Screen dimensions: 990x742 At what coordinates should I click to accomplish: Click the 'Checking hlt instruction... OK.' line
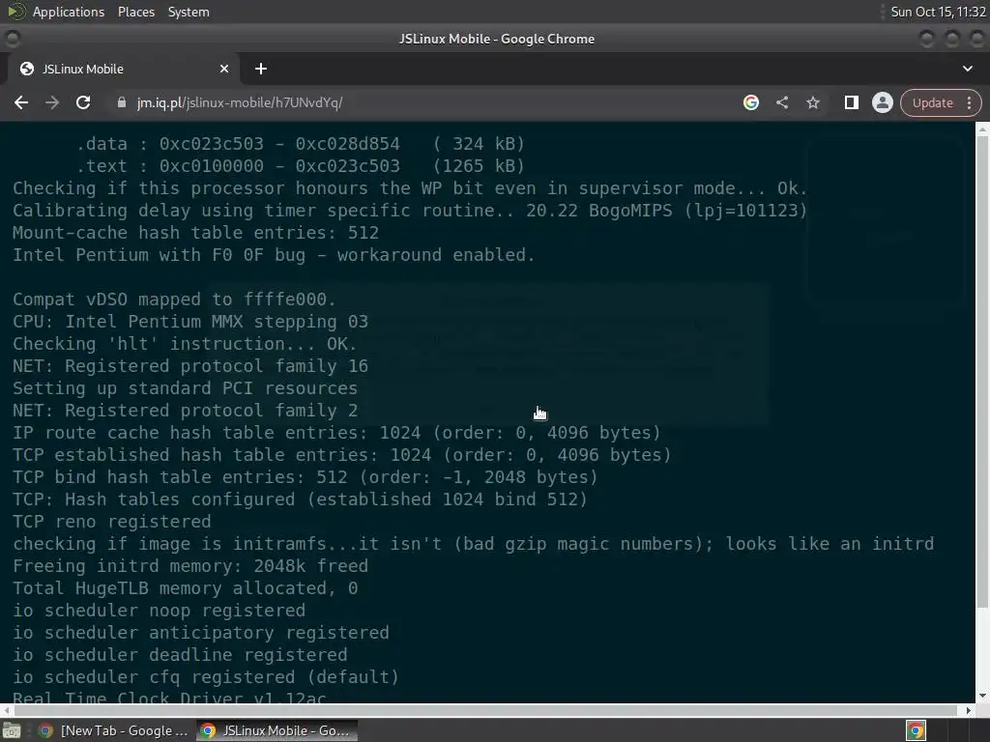pyautogui.click(x=185, y=344)
